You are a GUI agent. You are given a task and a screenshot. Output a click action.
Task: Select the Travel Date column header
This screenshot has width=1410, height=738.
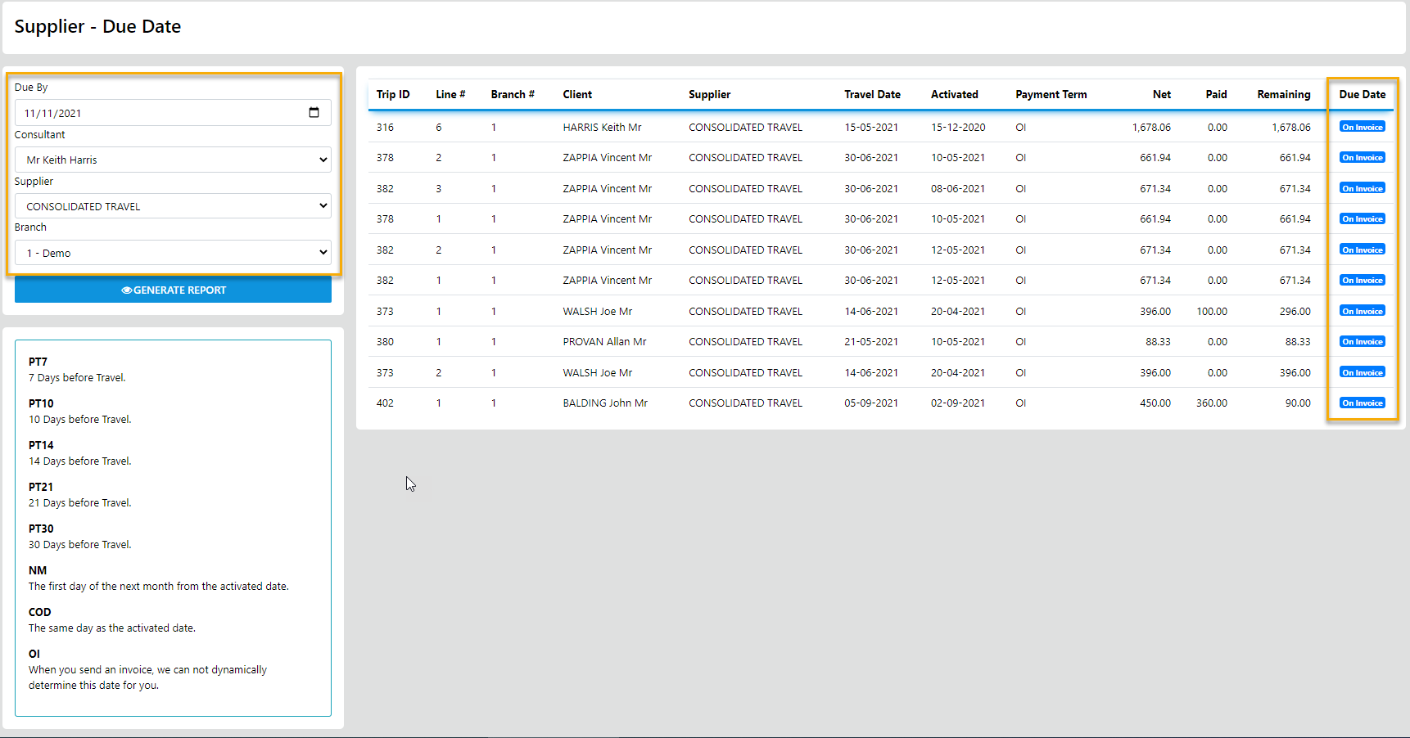pos(872,94)
